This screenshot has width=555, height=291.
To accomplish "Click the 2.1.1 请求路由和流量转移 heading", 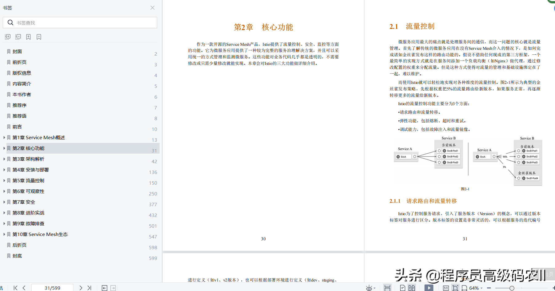I will pos(423,201).
